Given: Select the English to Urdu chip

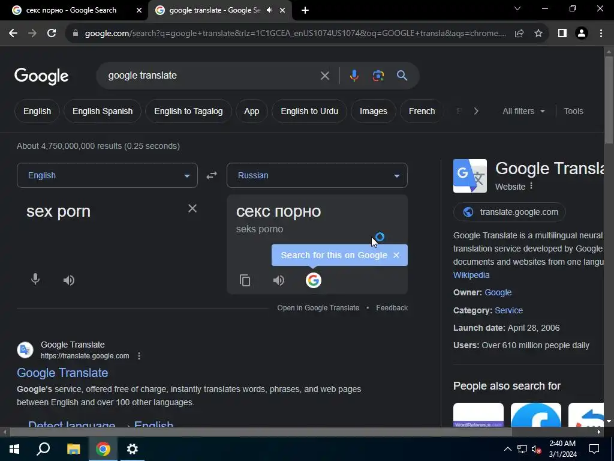Looking at the screenshot, I should pyautogui.click(x=309, y=111).
